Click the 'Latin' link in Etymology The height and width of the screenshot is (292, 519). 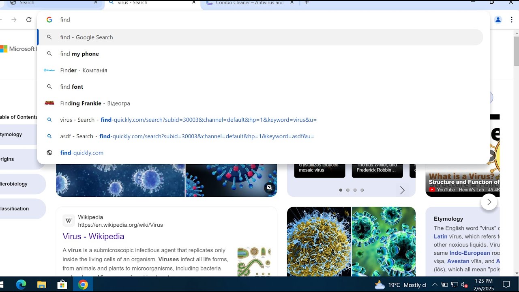pyautogui.click(x=441, y=236)
